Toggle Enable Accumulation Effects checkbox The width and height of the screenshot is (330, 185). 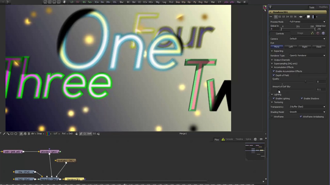tap(274, 71)
